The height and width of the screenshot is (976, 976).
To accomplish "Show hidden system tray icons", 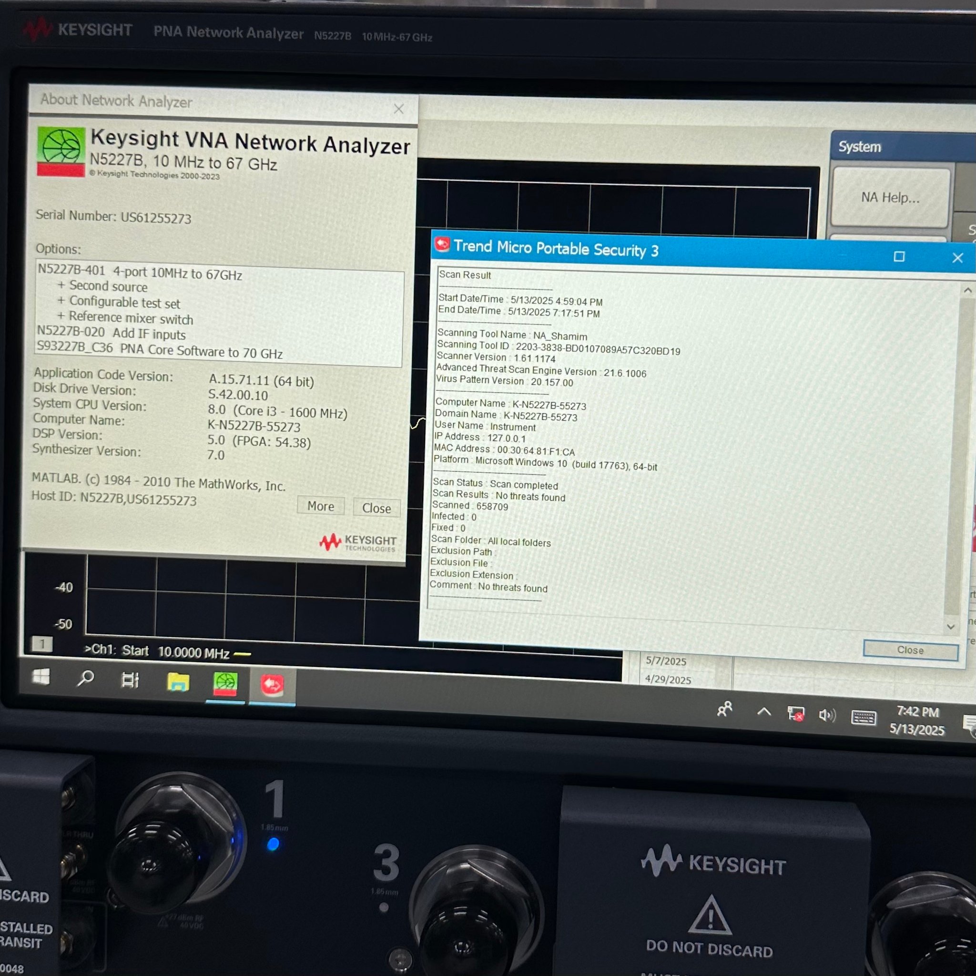I will (x=764, y=712).
